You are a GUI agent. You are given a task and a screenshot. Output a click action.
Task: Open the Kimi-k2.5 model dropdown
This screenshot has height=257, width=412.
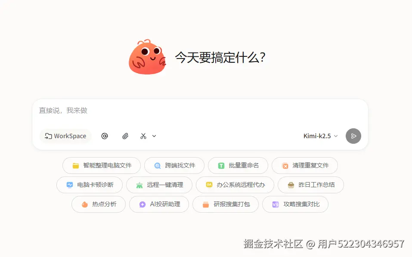321,136
